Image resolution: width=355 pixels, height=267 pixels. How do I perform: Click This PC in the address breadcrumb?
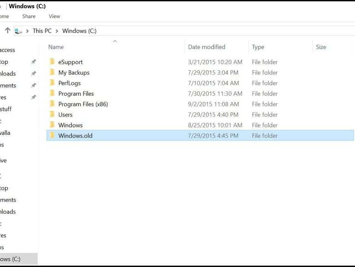(42, 31)
